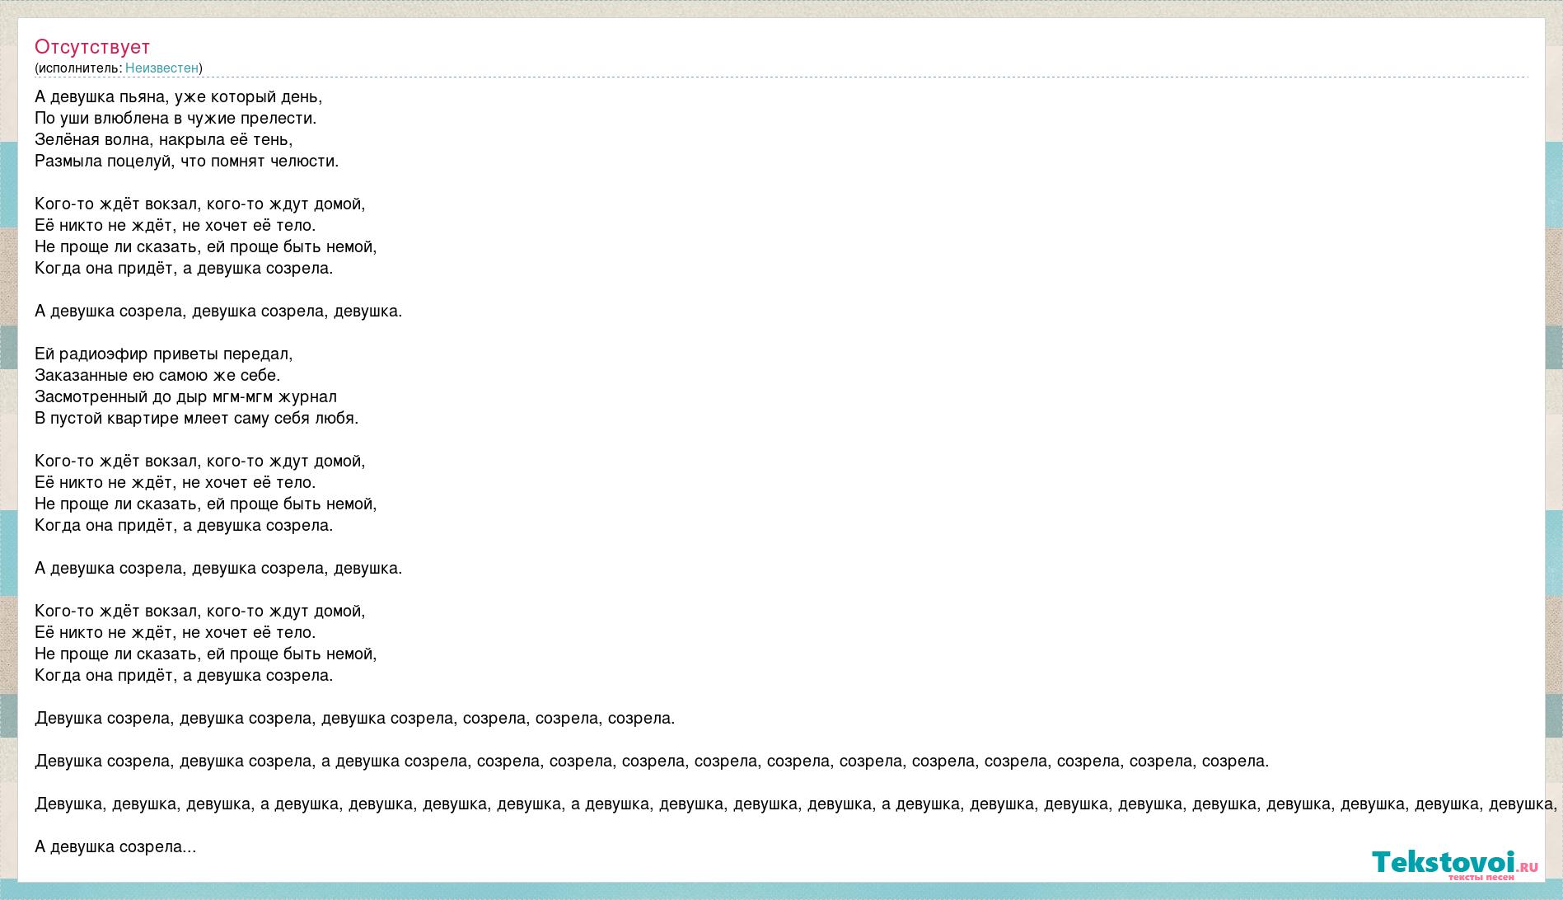Click the line ending 'созрела, созрела, созрела.' with six repeats
The width and height of the screenshot is (1563, 900).
(355, 718)
